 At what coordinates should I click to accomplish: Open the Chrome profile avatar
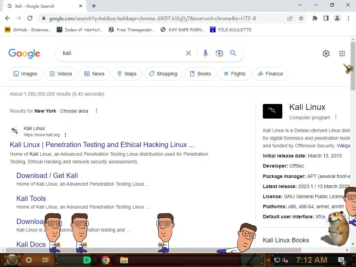click(x=337, y=18)
